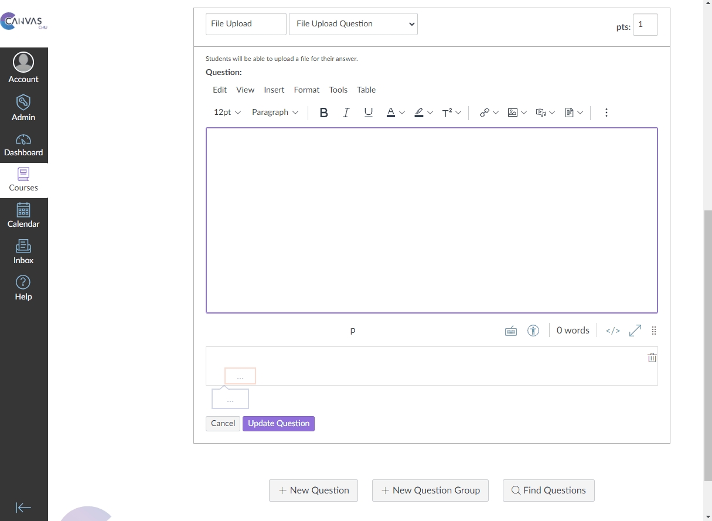Screen dimensions: 712x521
Task: View keyboard shortcuts icon
Action: point(511,331)
